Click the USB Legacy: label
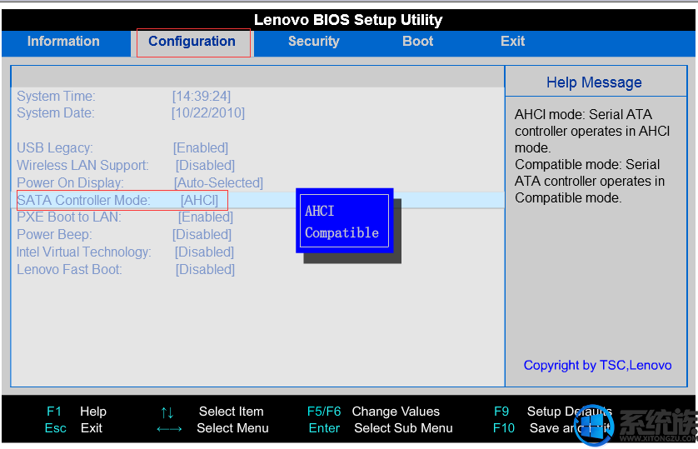 pos(55,147)
